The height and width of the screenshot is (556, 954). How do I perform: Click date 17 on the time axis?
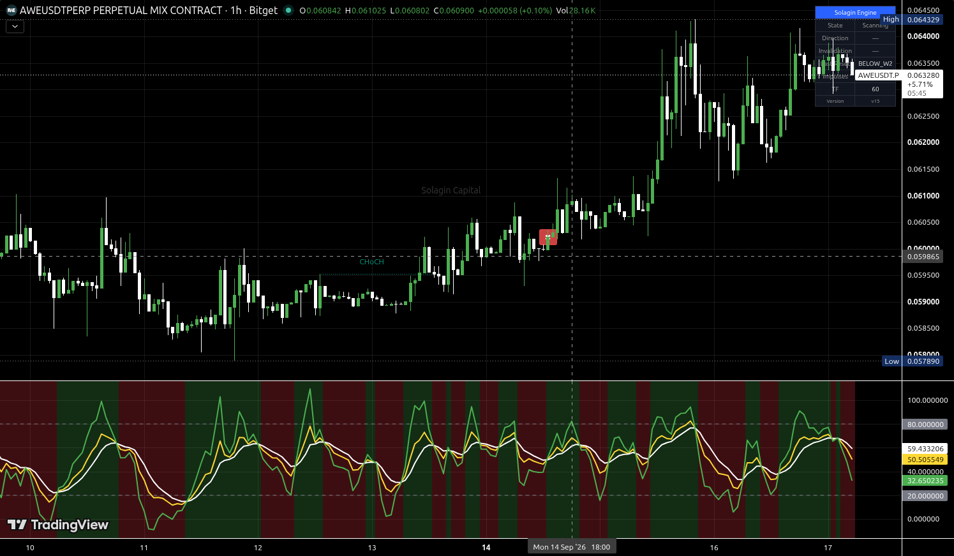(828, 548)
